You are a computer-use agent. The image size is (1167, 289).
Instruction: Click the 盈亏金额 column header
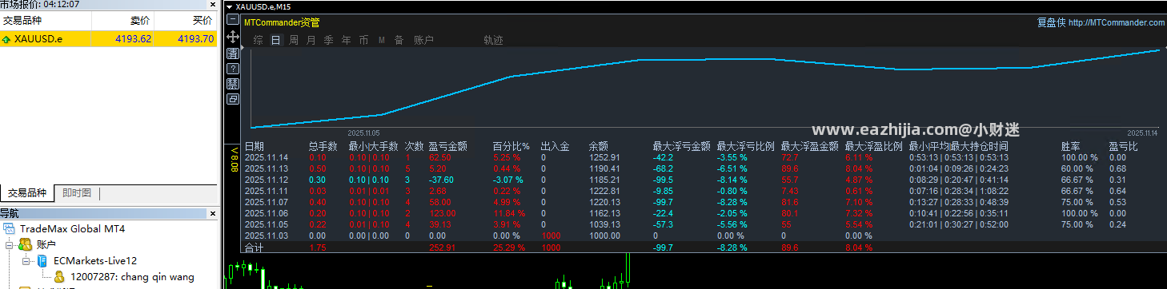point(448,147)
